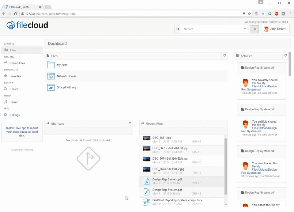294x212 pixels.
Task: Open notifications via the bell icon
Action: pyautogui.click(x=255, y=29)
